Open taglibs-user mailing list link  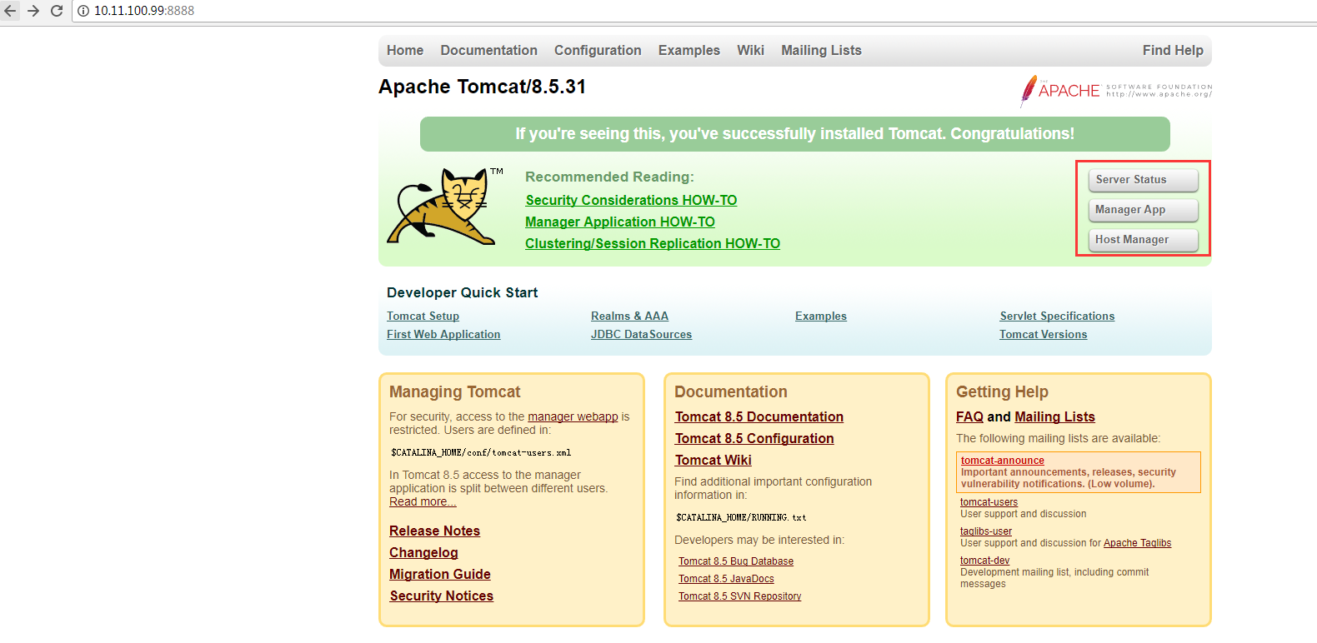986,531
